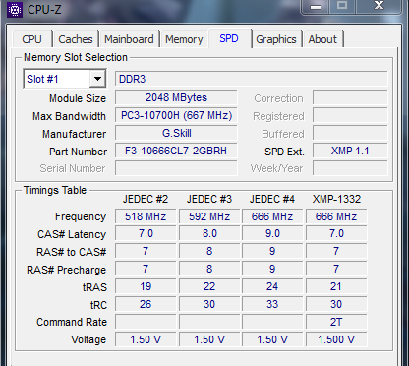Click JEDEC #3 RAS# to CAS# value 8
Viewport: 409px width, 366px height.
click(209, 251)
